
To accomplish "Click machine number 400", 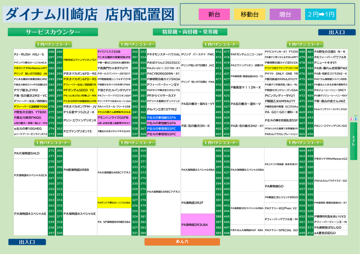I will pos(219,151).
